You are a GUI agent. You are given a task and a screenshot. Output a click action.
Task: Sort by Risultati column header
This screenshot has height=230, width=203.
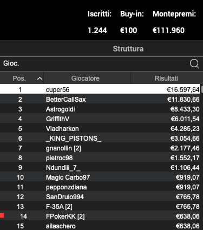point(167,78)
